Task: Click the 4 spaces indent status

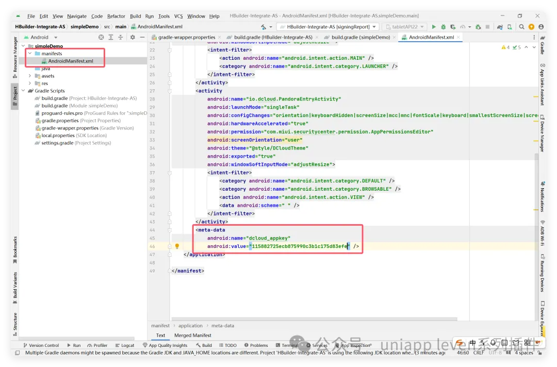Action: coord(524,353)
